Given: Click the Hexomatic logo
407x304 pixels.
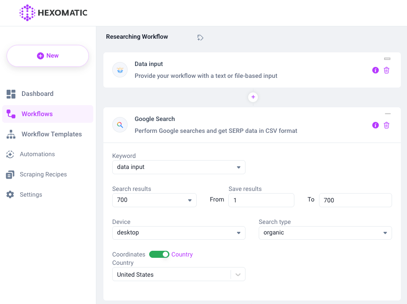Looking at the screenshot, I should [53, 13].
